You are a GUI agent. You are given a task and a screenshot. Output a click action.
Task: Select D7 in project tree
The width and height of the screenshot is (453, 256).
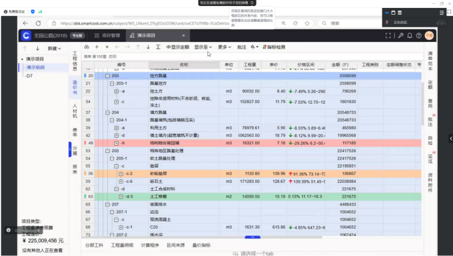click(29, 76)
